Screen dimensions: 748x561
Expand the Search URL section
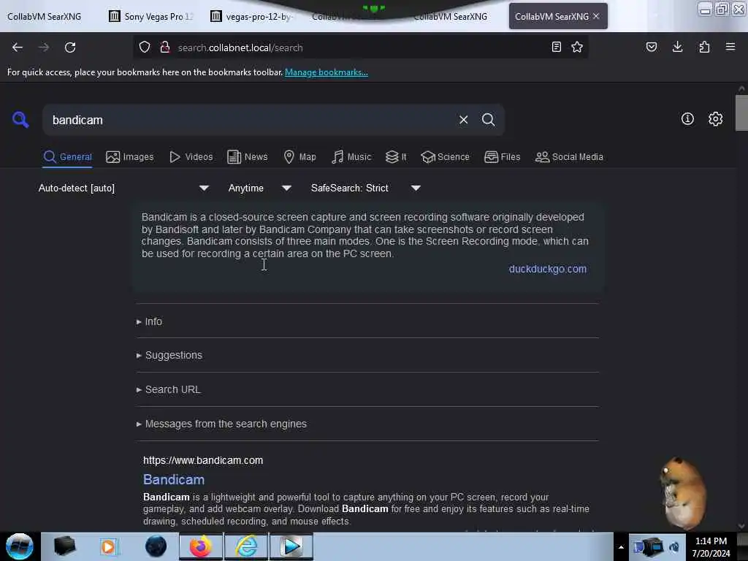tap(169, 390)
